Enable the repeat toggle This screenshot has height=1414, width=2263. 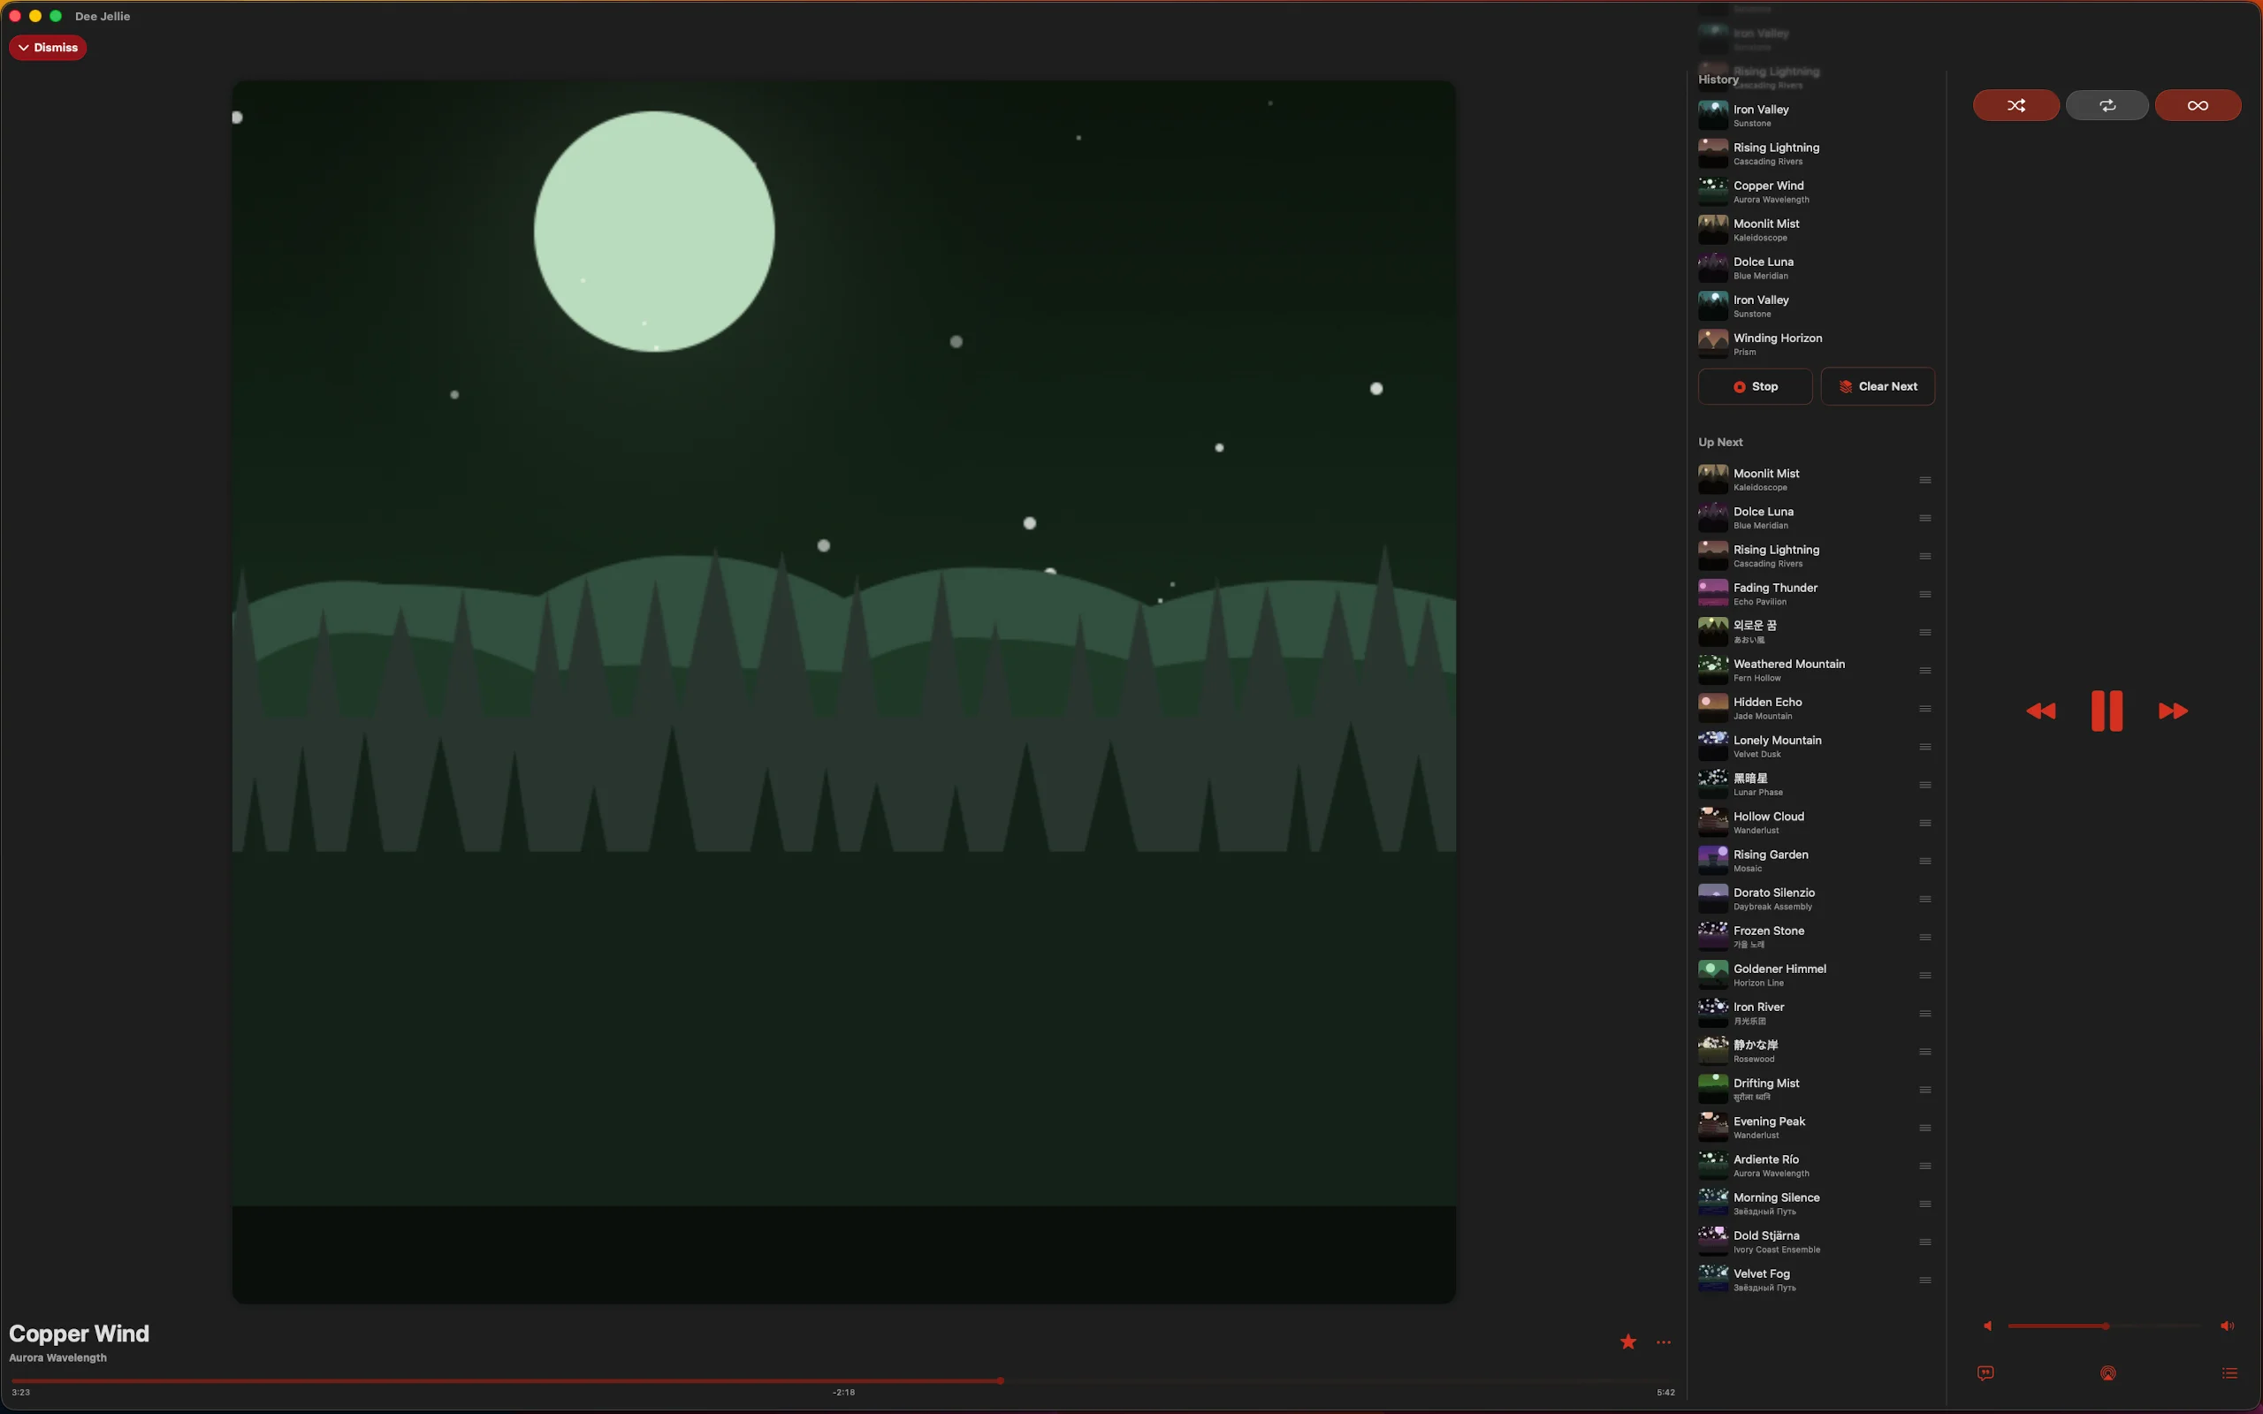click(x=2107, y=106)
